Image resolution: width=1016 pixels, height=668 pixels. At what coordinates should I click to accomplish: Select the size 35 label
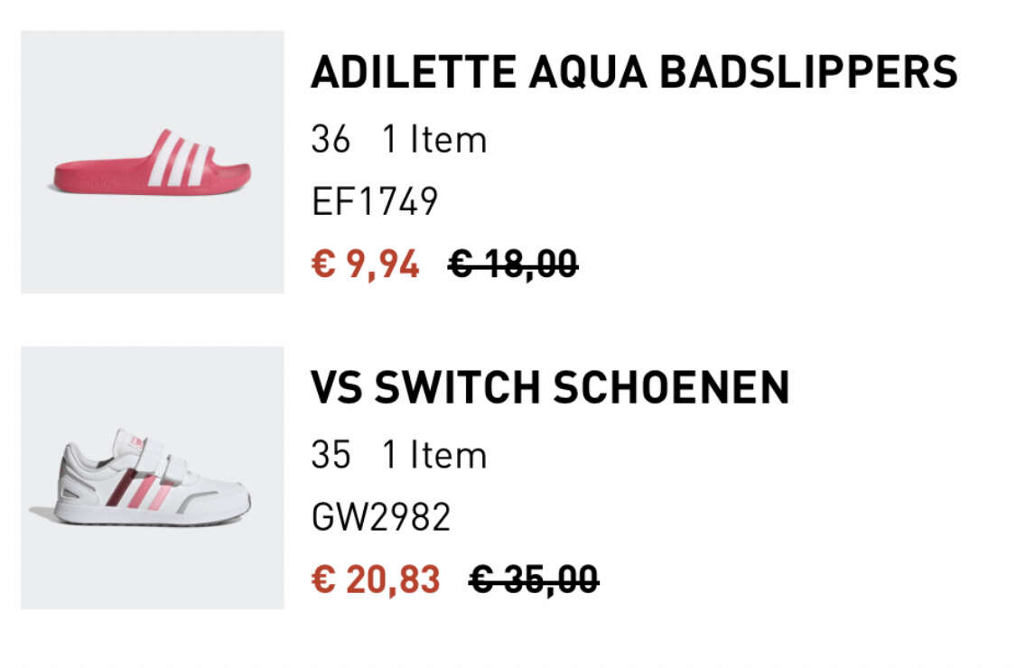coord(331,455)
